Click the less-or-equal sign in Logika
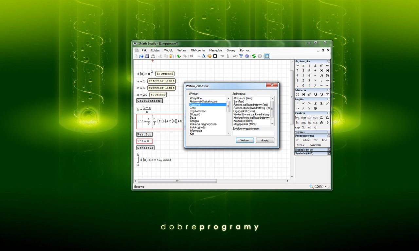 coord(315,104)
